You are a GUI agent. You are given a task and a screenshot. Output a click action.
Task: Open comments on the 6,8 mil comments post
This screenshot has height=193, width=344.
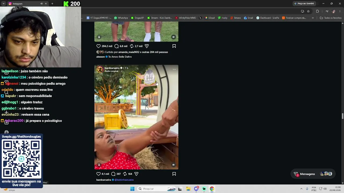[x=116, y=46]
